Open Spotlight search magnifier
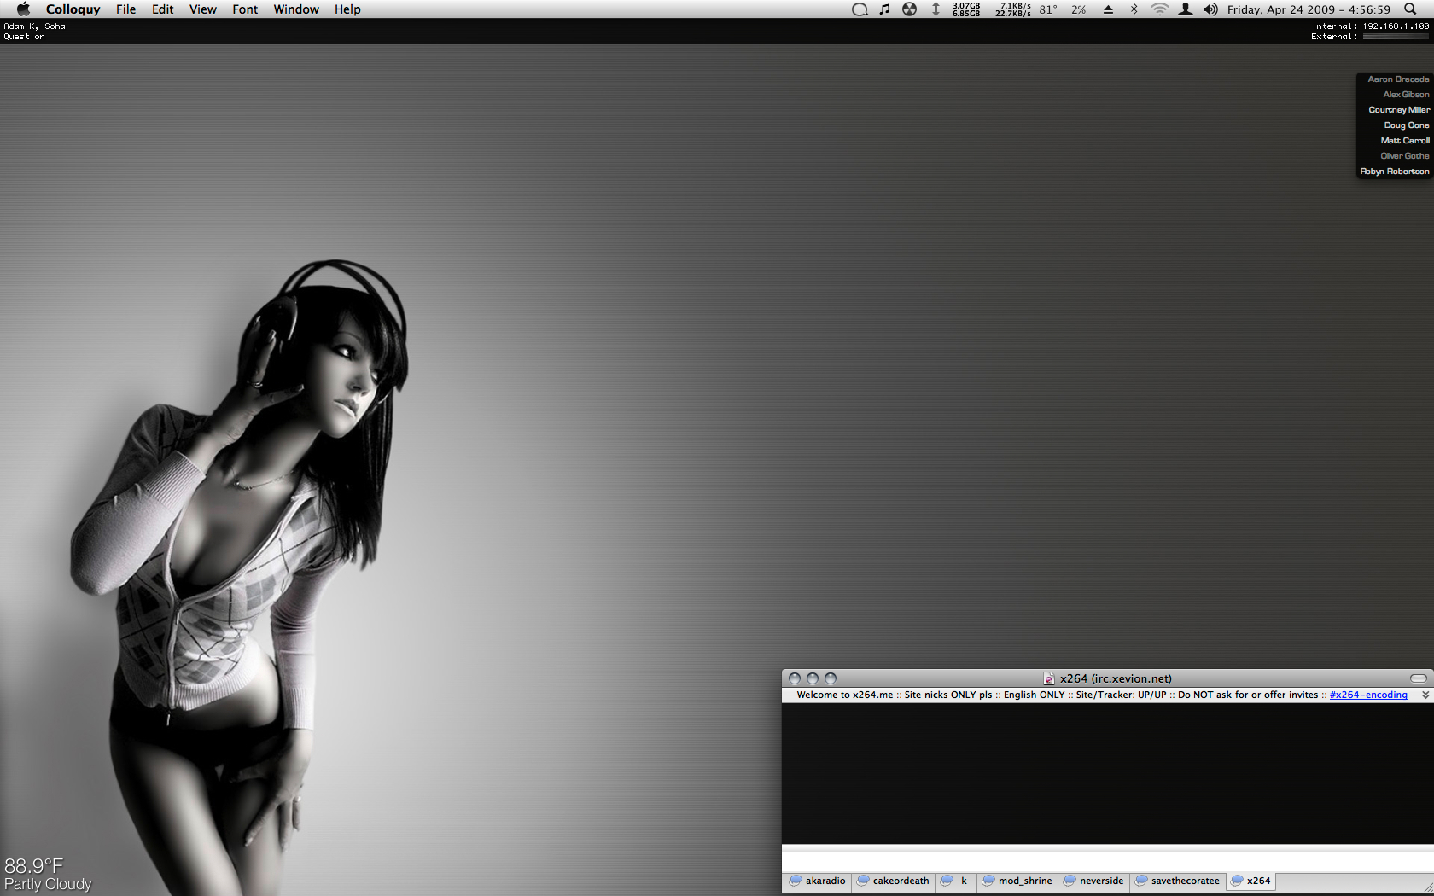Viewport: 1434px width, 896px height. (x=1410, y=9)
